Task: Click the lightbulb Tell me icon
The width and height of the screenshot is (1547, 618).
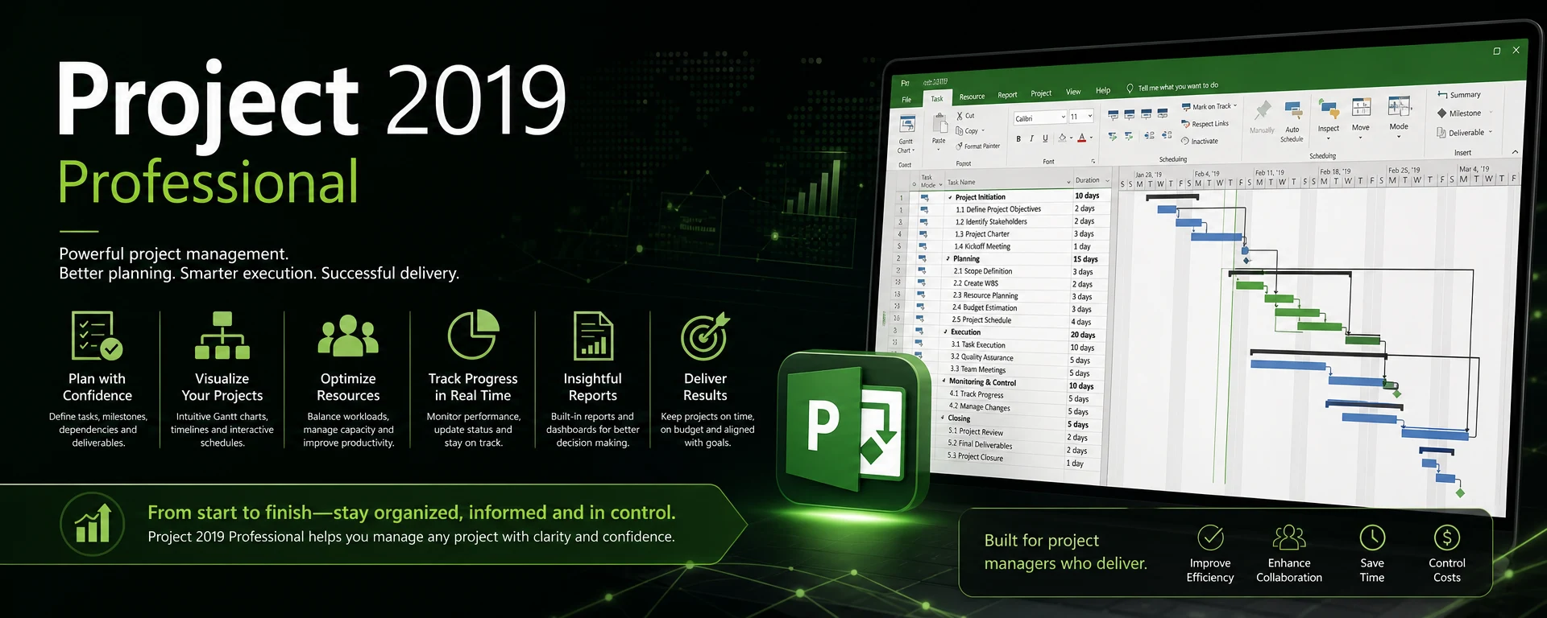Action: click(x=1130, y=89)
